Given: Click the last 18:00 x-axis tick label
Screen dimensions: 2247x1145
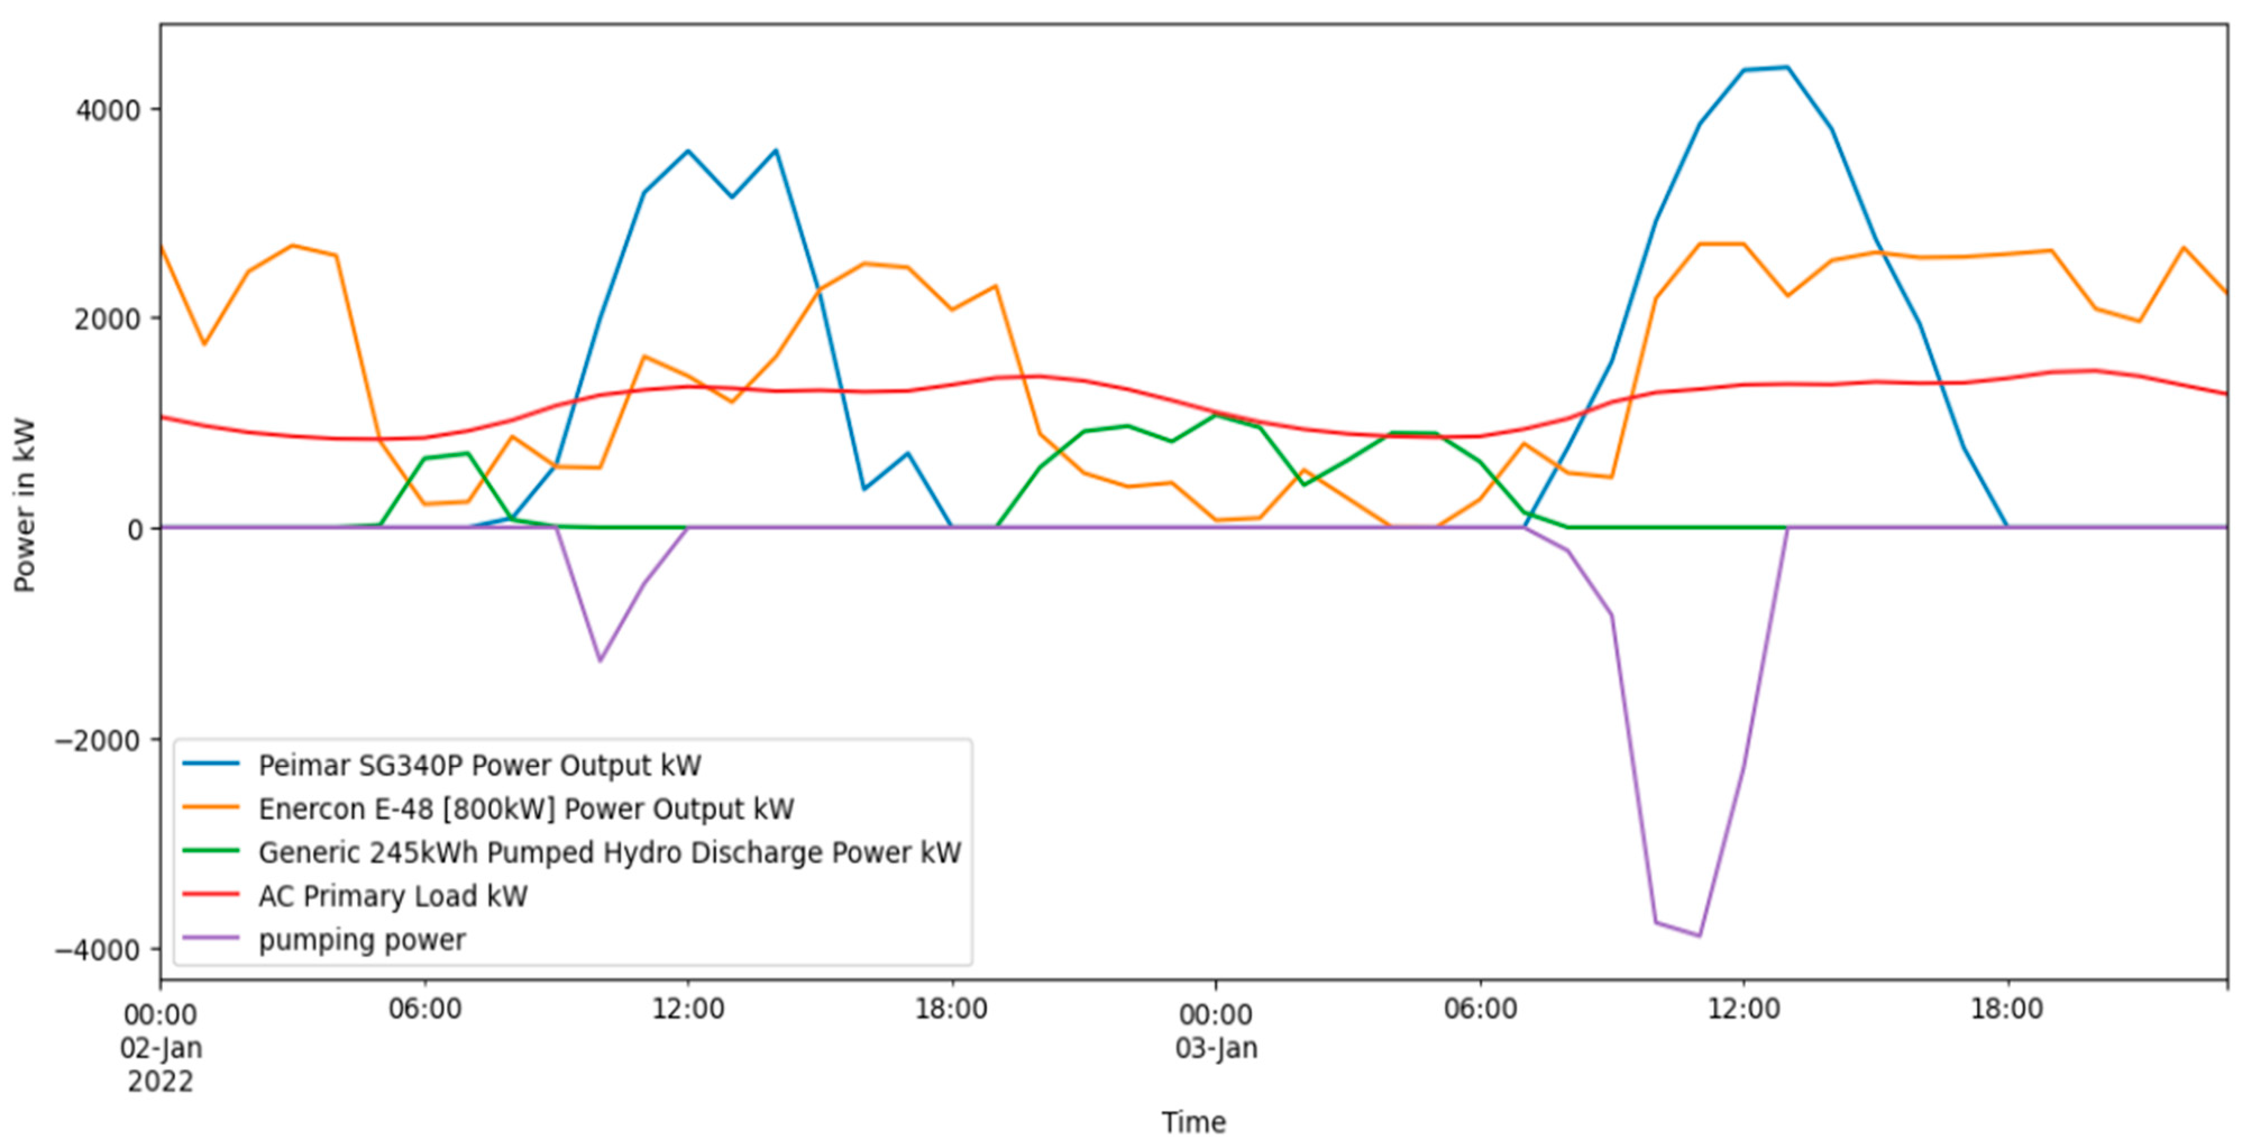Looking at the screenshot, I should [x=2007, y=1009].
